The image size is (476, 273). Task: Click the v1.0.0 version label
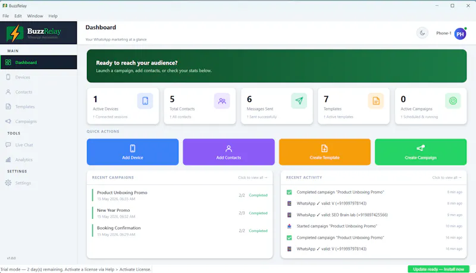(11, 258)
